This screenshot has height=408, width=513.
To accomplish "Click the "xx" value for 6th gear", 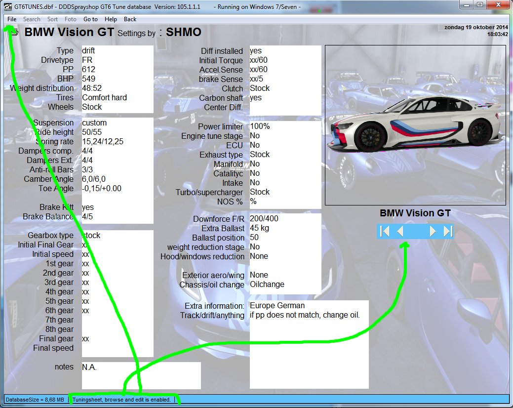I will click(x=85, y=311).
